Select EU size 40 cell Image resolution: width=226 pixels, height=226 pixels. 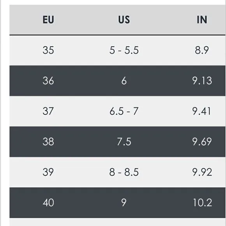48,203
